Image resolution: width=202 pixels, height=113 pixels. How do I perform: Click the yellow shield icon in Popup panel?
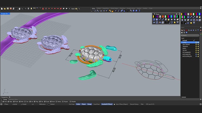click(x=169, y=20)
